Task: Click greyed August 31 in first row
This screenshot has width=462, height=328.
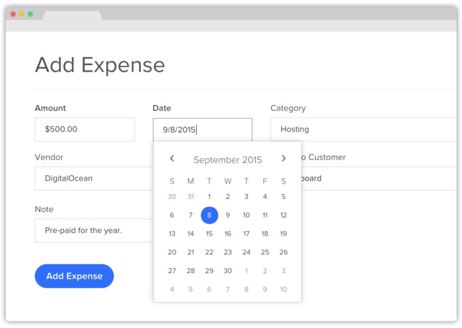Action: coord(191,197)
